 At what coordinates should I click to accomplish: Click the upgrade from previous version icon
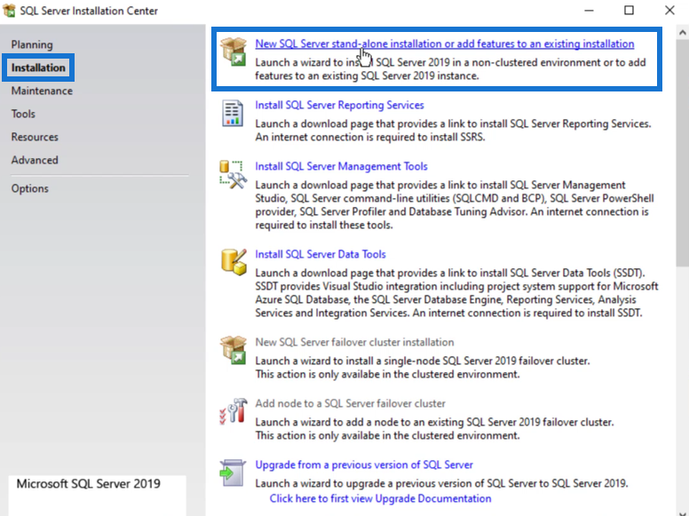[233, 473]
